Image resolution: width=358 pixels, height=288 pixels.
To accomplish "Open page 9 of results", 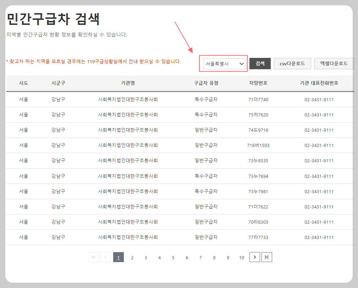I will 228,257.
